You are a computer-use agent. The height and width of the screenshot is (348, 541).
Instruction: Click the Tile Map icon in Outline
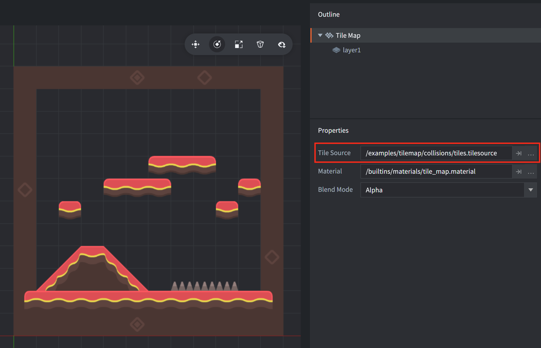coord(329,35)
